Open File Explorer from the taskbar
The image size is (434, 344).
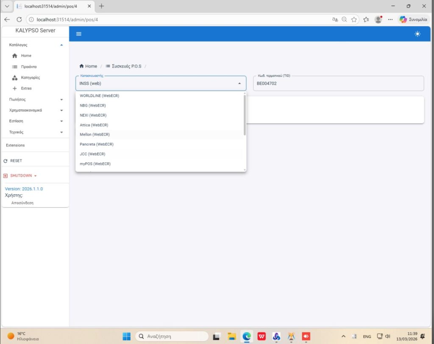pyautogui.click(x=232, y=336)
